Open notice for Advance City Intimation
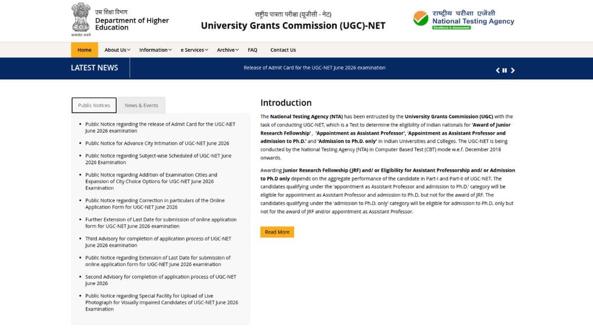593x333 pixels. 157,143
